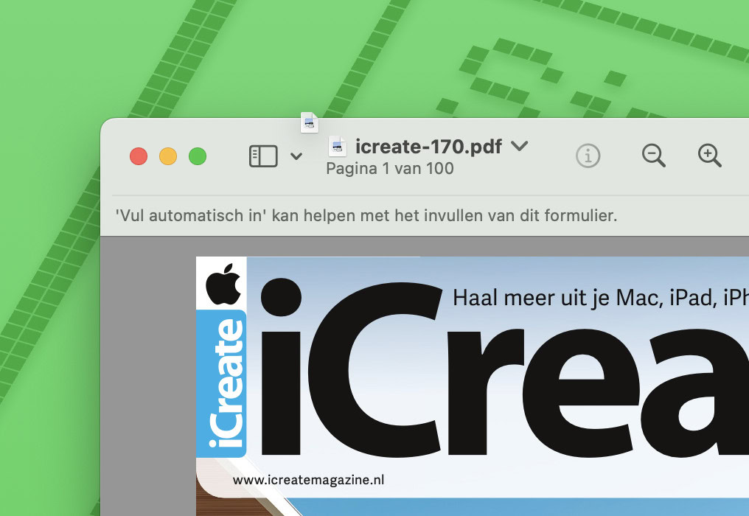Click the www.icreatemagazine.nl link on the cover
The image size is (749, 516).
click(x=309, y=480)
